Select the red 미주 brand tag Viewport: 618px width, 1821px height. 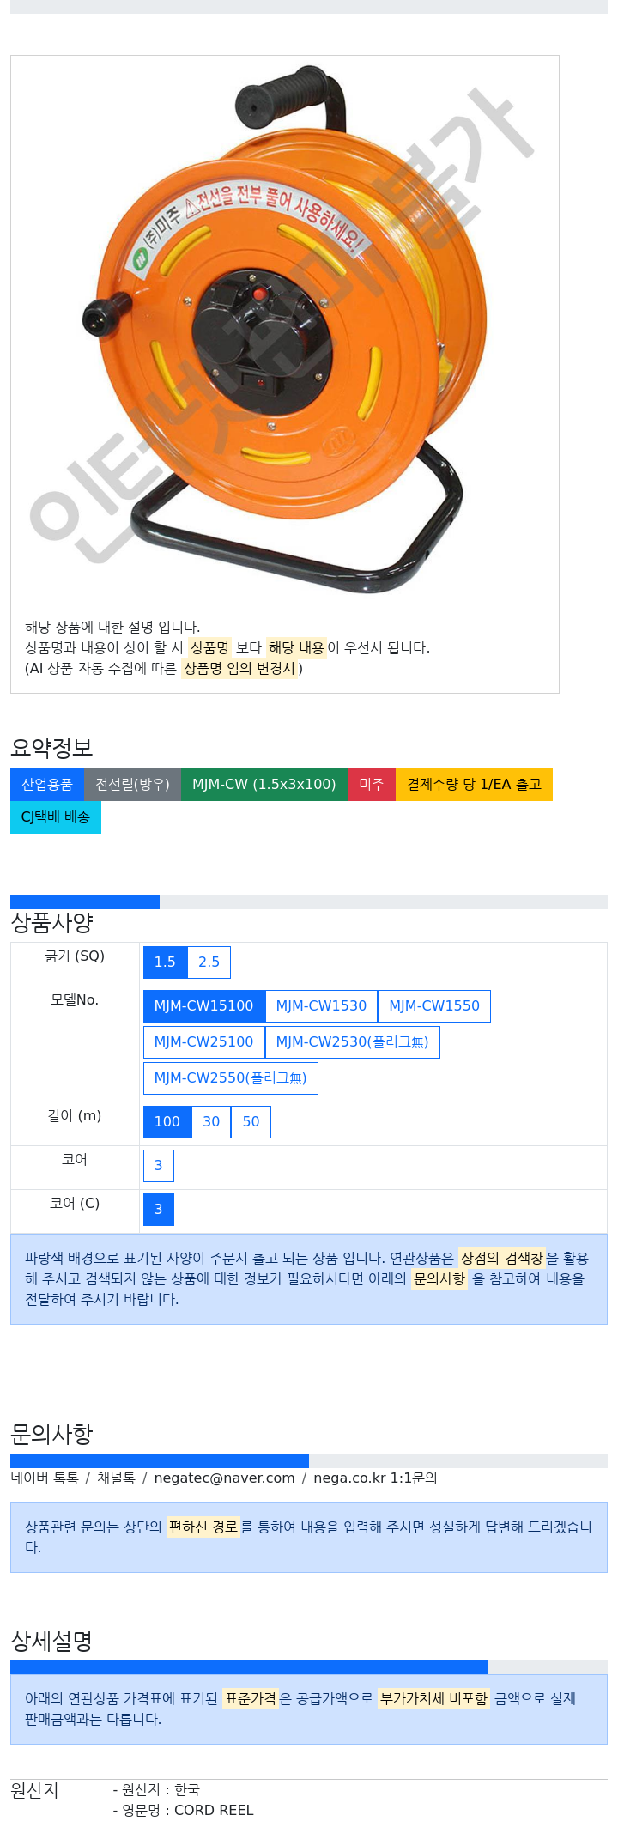tap(372, 785)
